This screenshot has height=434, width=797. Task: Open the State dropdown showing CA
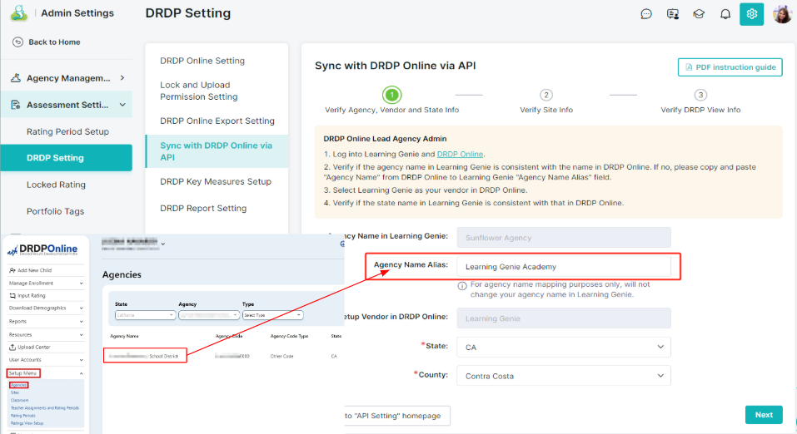(563, 348)
